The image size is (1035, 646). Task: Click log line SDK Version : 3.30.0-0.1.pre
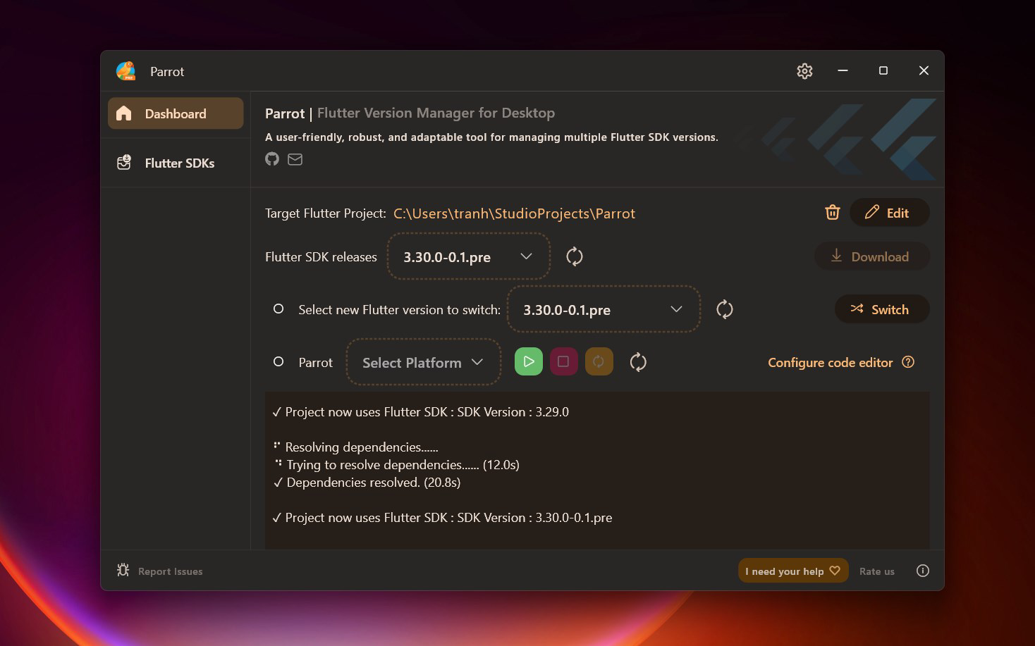(442, 518)
